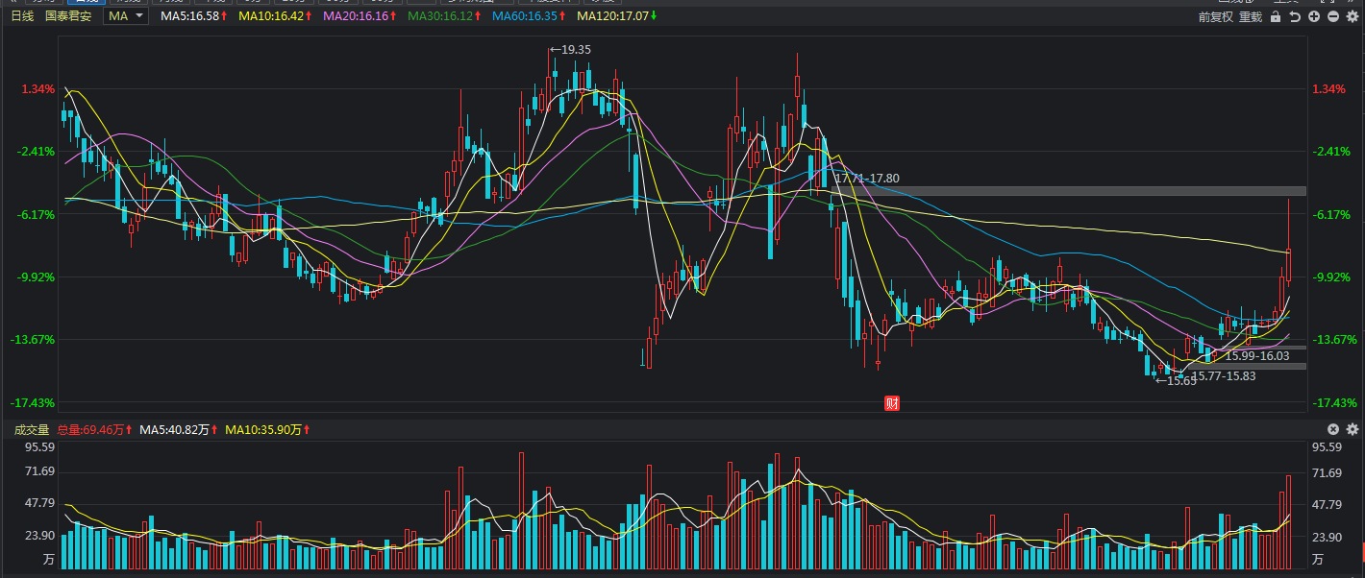Toggle the yellow MA10:16.42 line
This screenshot has height=578, width=1365.
pyautogui.click(x=275, y=16)
